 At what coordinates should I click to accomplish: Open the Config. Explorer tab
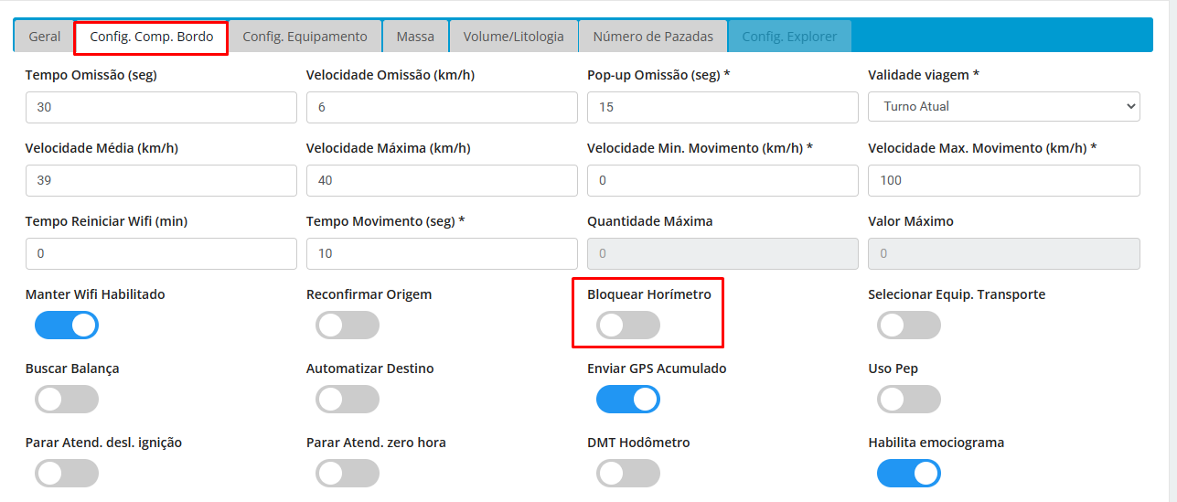click(789, 37)
